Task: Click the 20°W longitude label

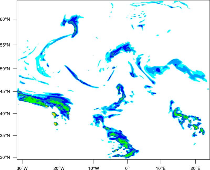Action: pos(59,168)
